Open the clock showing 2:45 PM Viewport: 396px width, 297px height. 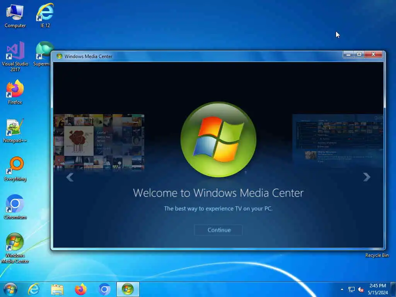click(x=378, y=289)
